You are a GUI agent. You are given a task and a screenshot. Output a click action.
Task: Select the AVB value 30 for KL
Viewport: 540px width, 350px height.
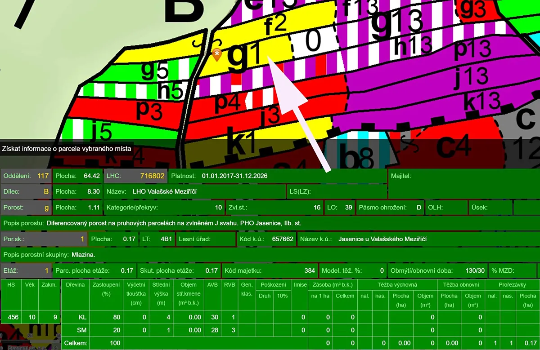coord(214,317)
